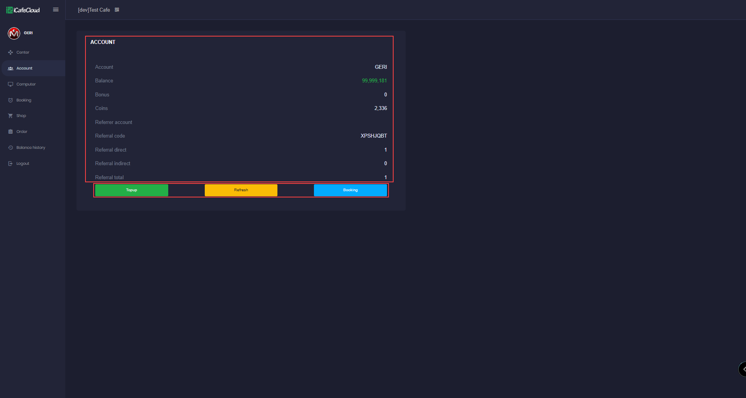Screen dimensions: 746x398
Task: Click the GERI user avatar
Action: coord(14,33)
